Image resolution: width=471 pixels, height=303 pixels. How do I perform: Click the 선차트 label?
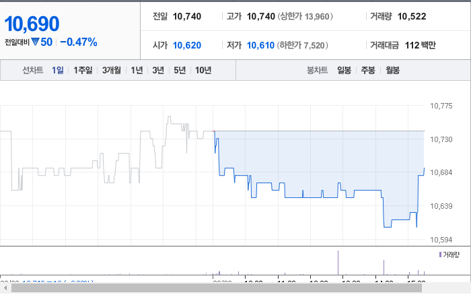coord(33,70)
